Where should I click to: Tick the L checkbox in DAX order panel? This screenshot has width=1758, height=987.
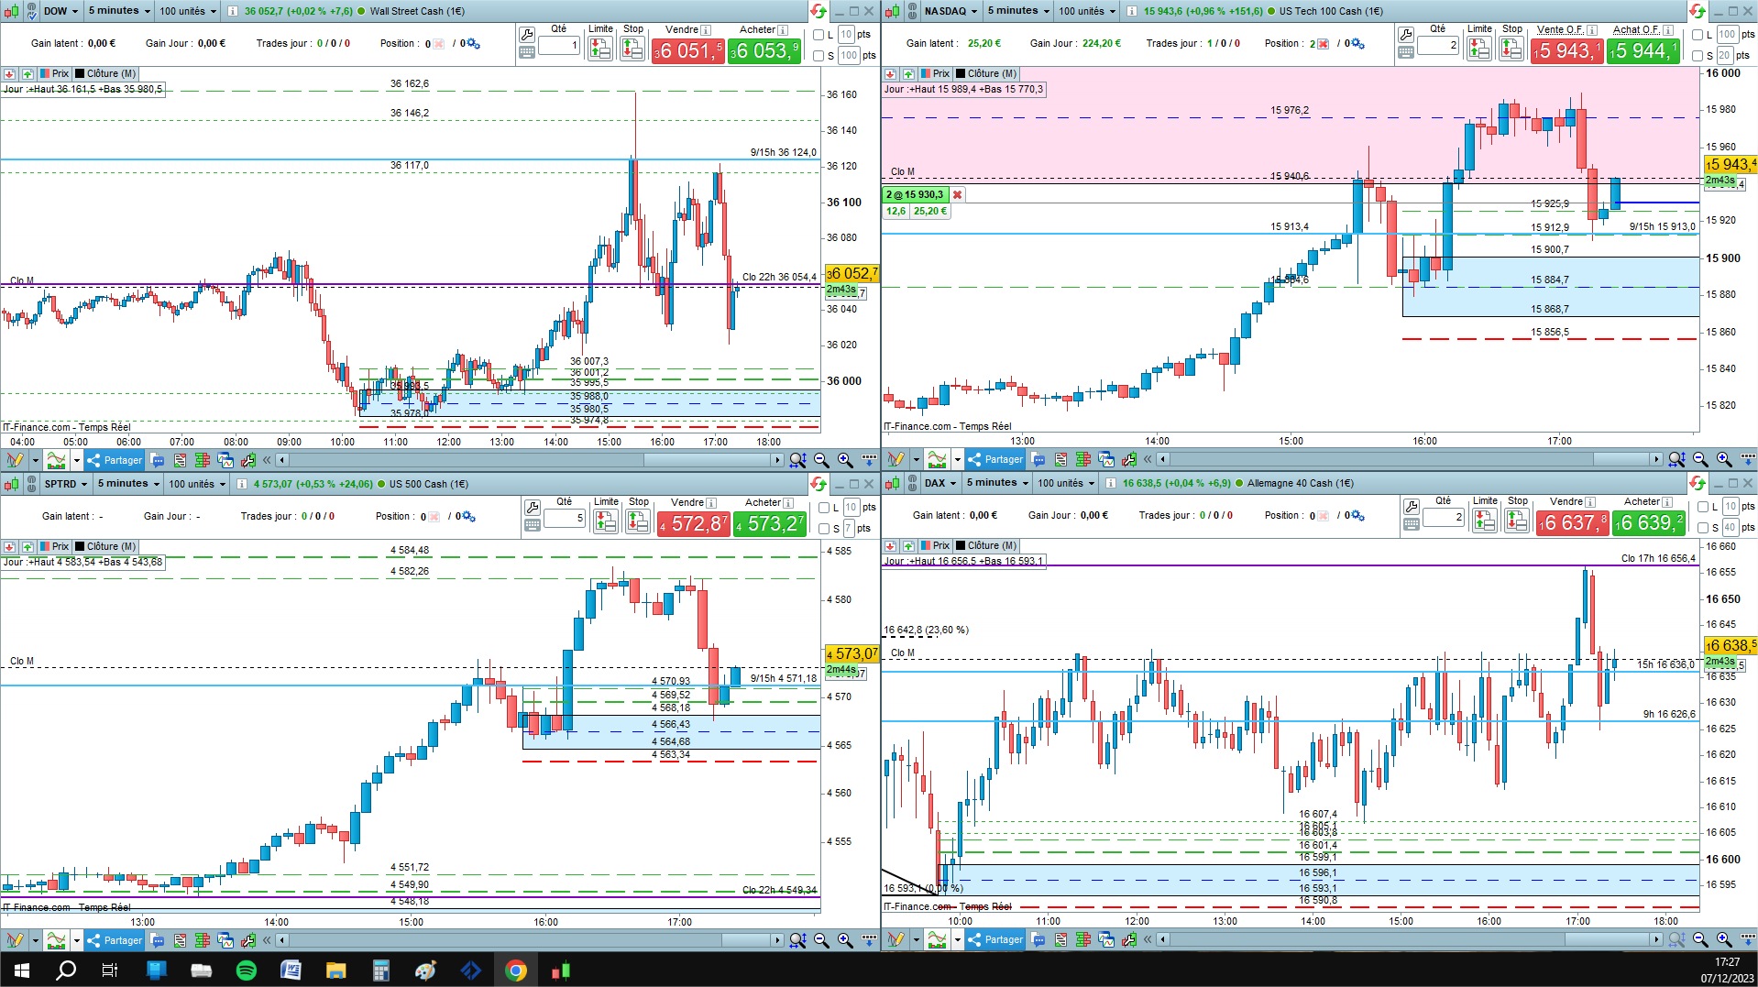(x=1702, y=507)
